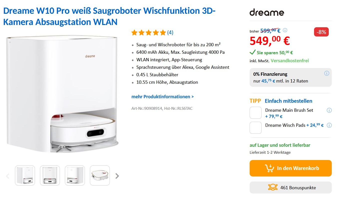The height and width of the screenshot is (197, 339).
Task: Show next thumbnails with right chevron
Action: pos(117,176)
